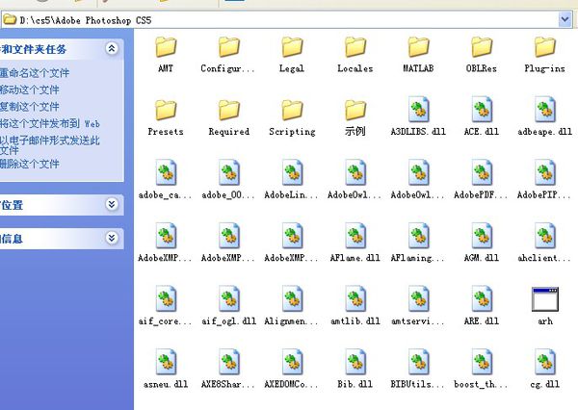Click the arh application file icon
The image size is (578, 410).
tap(544, 300)
